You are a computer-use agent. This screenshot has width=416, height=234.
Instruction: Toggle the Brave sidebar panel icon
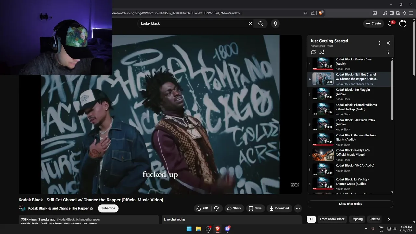tap(392, 13)
